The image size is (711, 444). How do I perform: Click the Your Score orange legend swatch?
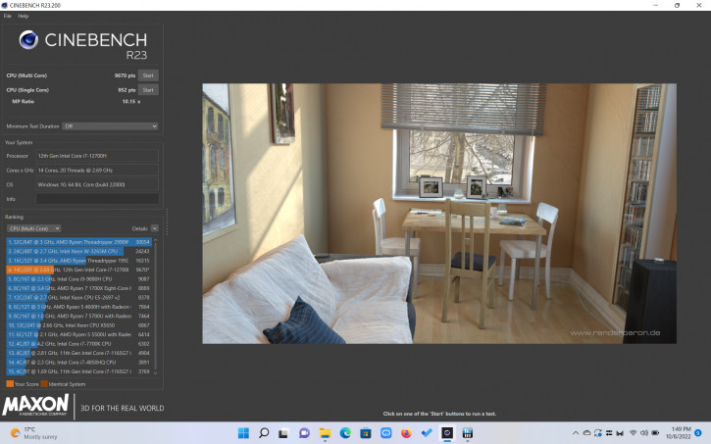10,384
